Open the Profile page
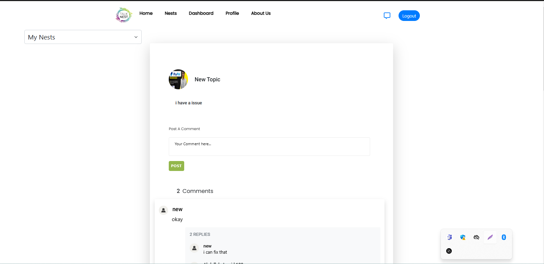The width and height of the screenshot is (544, 264). [x=232, y=13]
